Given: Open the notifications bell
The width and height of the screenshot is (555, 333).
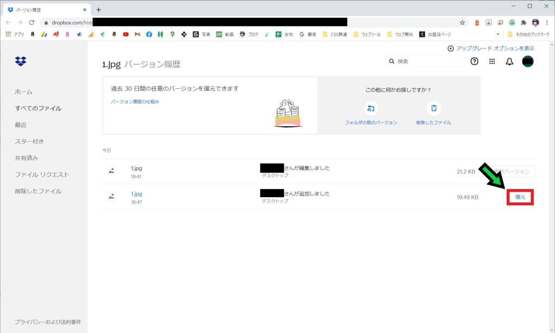Looking at the screenshot, I should coord(509,62).
